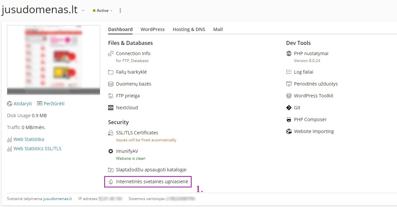Click the PHP nustatymai icon
The image size is (397, 207).
point(289,53)
